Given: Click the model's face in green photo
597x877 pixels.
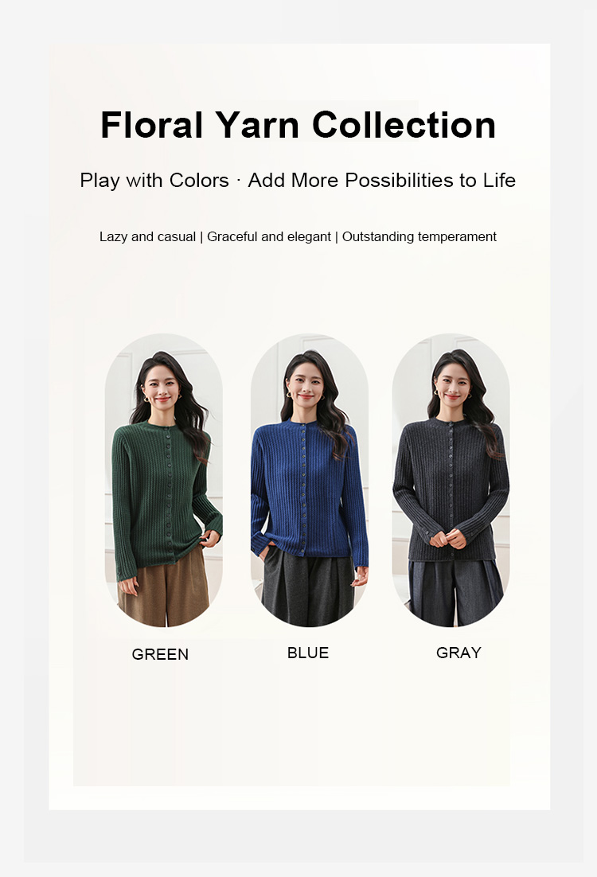Looking at the screenshot, I should click(161, 388).
